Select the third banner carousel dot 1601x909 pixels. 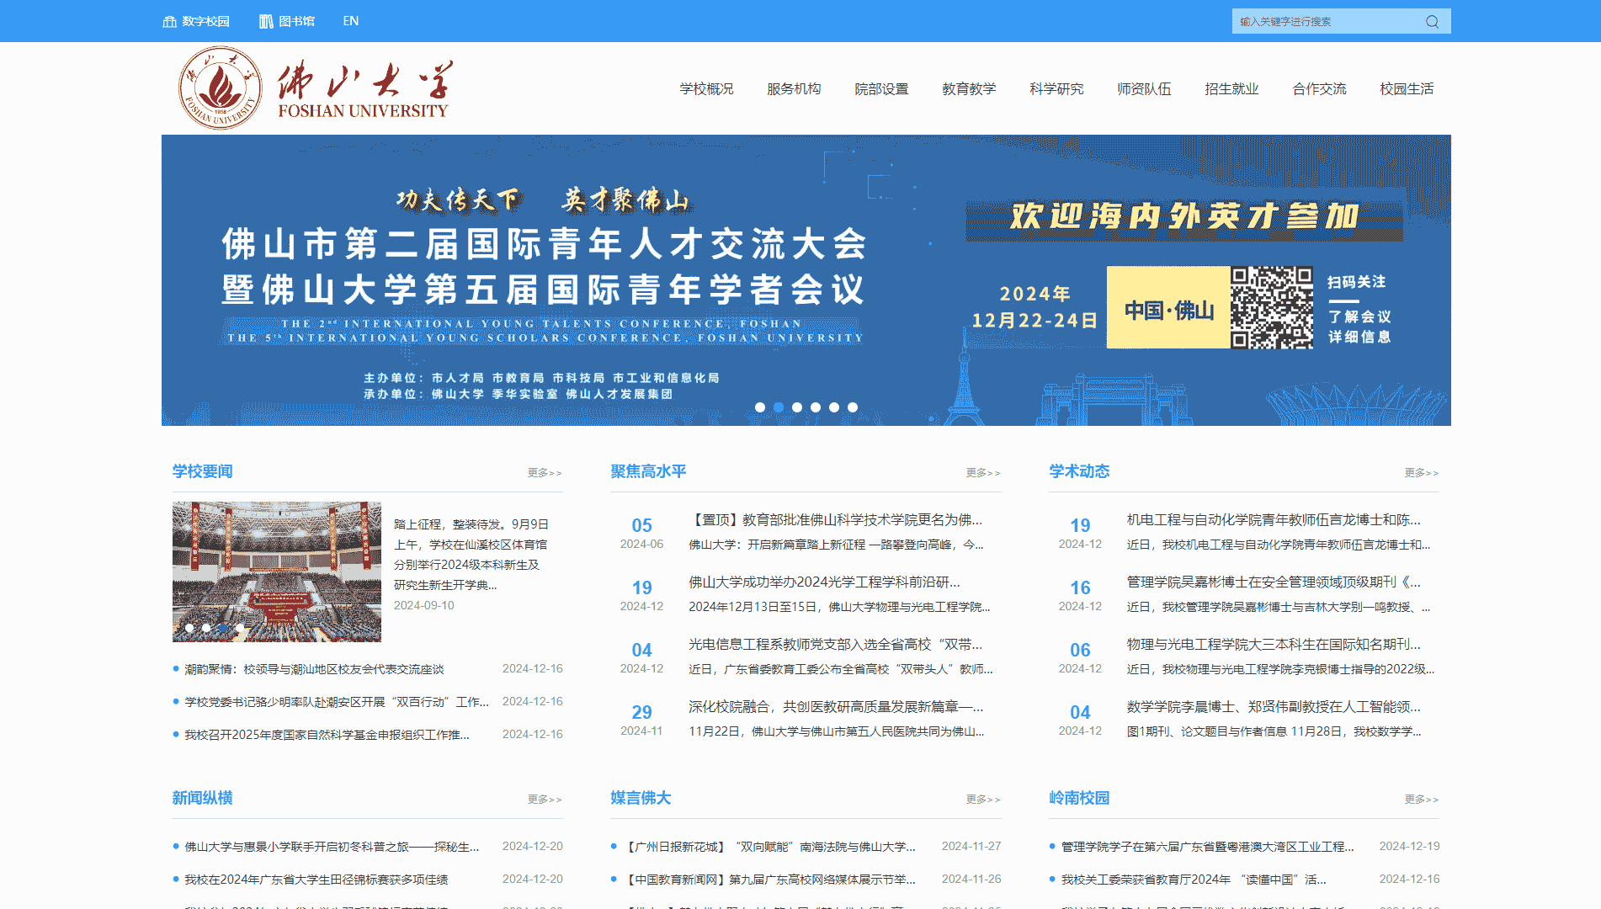[x=797, y=407]
